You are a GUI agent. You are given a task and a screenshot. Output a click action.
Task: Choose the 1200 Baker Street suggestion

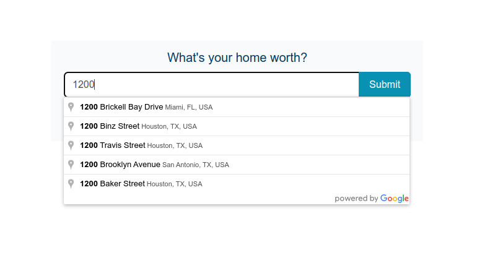coord(112,184)
